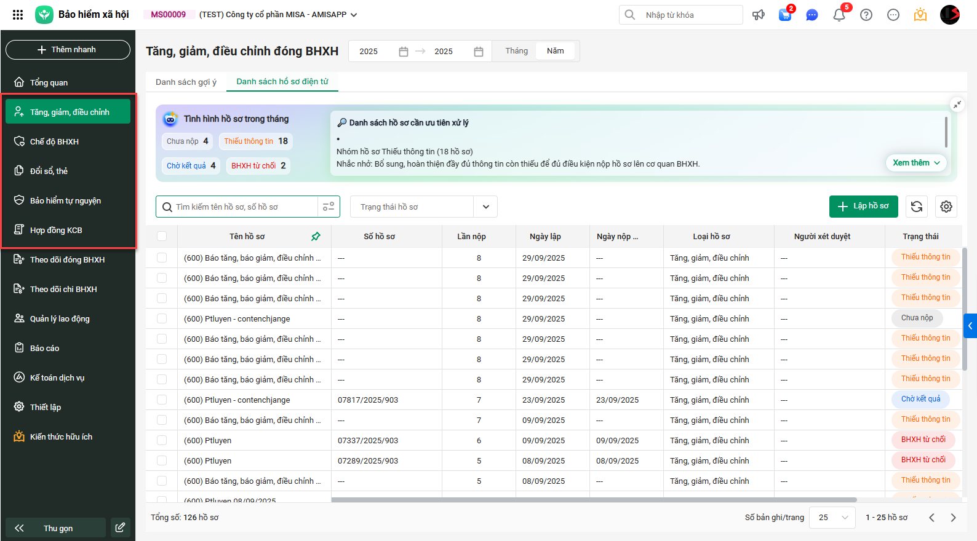Open the notifications bell icon

click(839, 15)
